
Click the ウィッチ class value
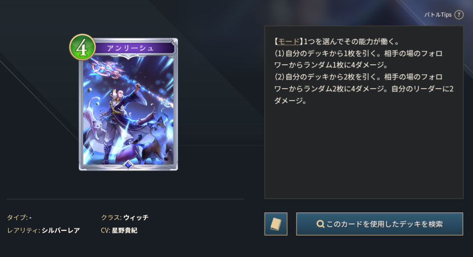pyautogui.click(x=136, y=217)
